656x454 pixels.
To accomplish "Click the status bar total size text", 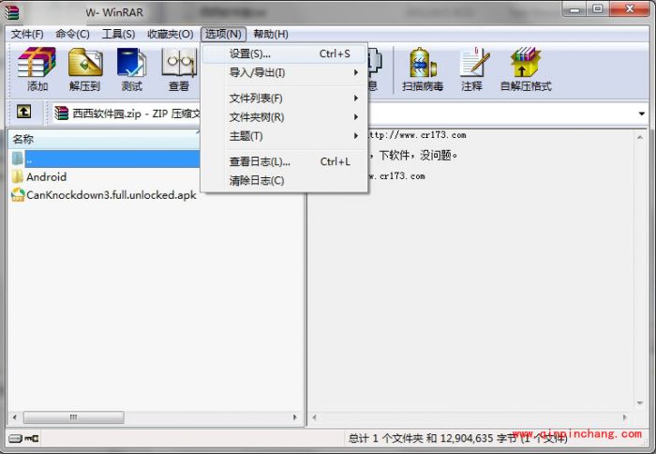I will pyautogui.click(x=457, y=438).
